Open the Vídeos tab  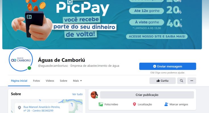(50, 81)
